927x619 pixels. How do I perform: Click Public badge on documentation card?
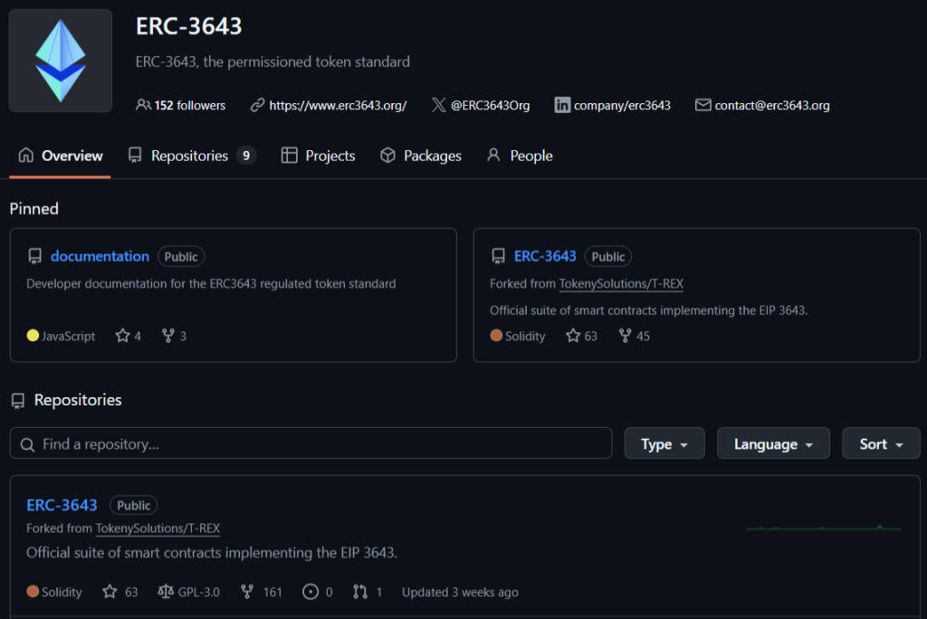pos(181,257)
